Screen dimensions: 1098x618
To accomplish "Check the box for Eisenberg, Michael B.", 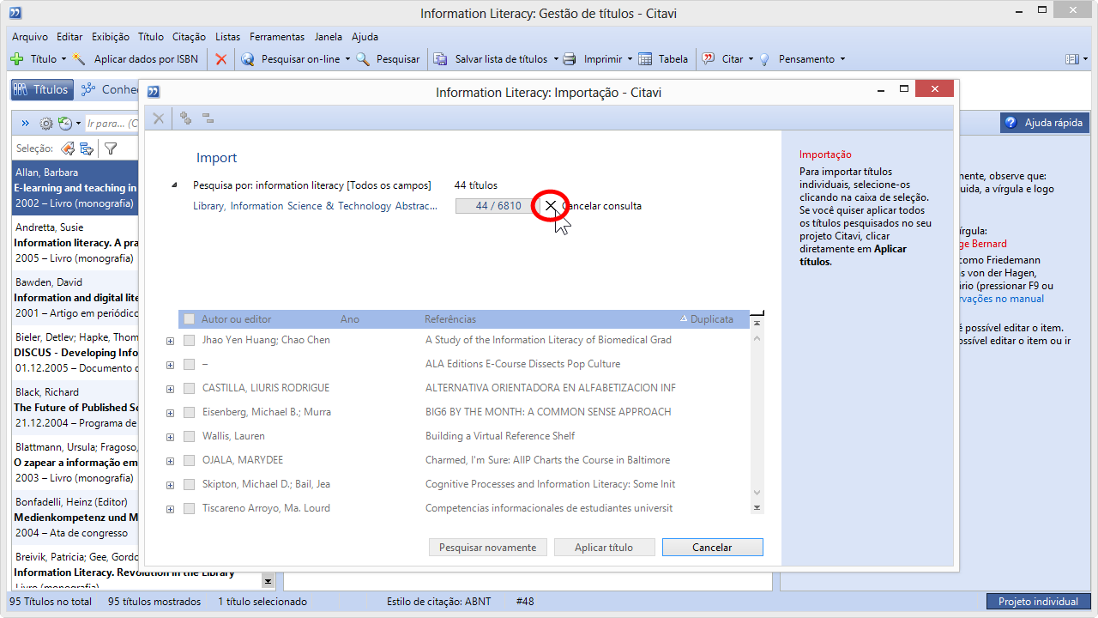I will (190, 412).
